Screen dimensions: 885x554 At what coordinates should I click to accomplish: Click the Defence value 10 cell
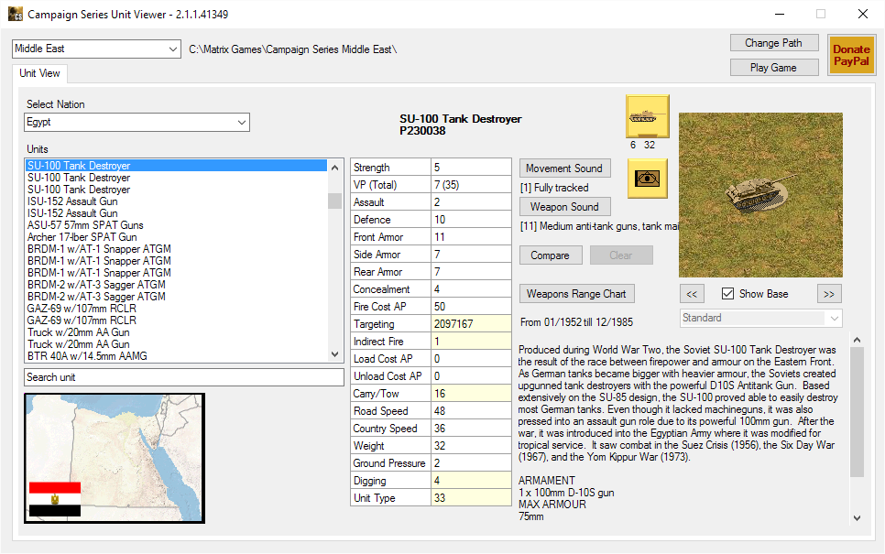(x=471, y=220)
